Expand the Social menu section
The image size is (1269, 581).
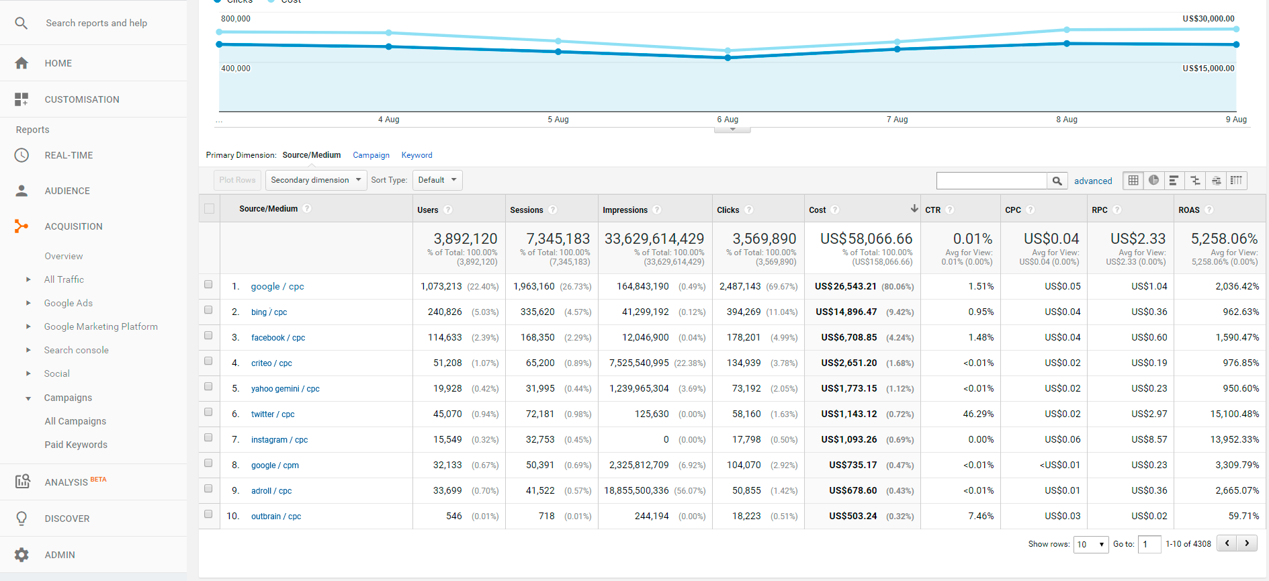(28, 373)
